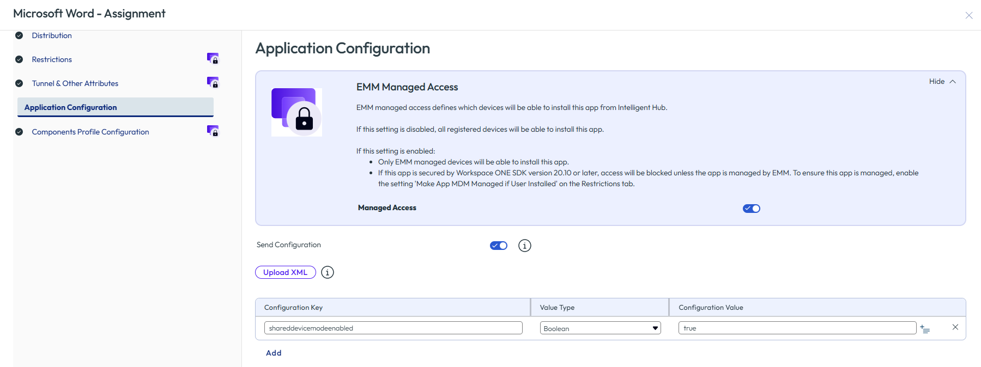Toggle the Managed Access switch

752,209
